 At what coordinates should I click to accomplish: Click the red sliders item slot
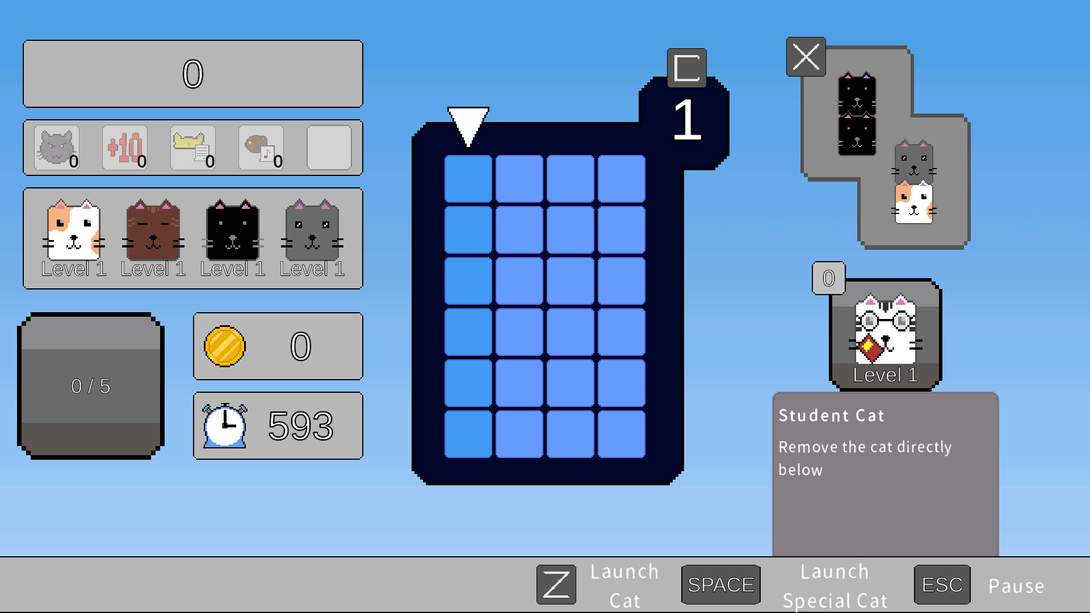click(x=125, y=148)
